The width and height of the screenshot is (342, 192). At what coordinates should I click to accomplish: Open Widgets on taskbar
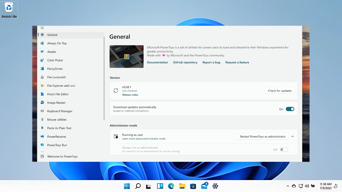(160, 186)
